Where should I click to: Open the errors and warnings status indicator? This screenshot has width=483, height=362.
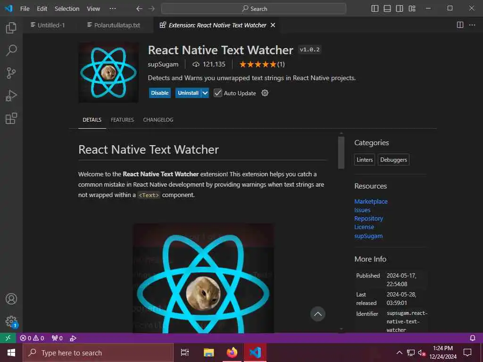pos(32,338)
